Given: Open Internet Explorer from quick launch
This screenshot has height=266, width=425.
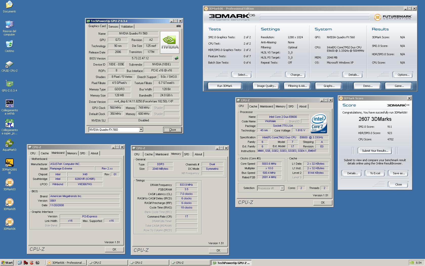Looking at the screenshot, I should [20, 263].
